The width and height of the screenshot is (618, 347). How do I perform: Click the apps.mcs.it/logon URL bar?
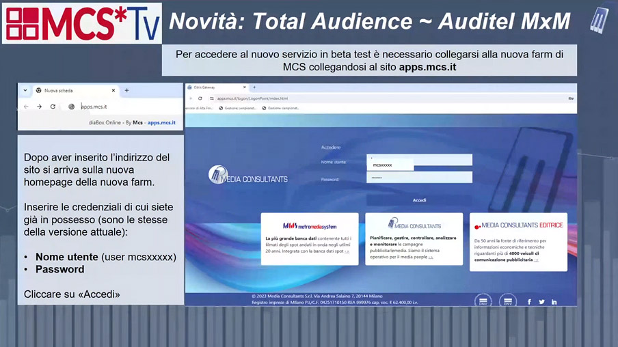click(x=252, y=98)
